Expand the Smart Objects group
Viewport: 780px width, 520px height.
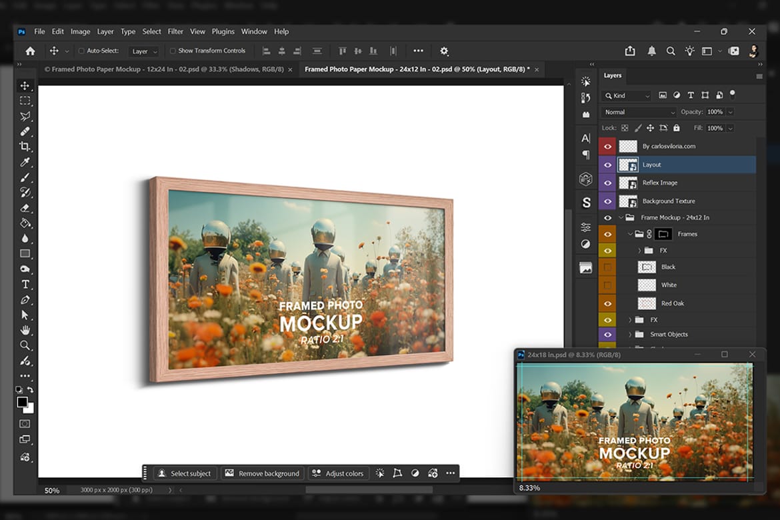pos(630,335)
